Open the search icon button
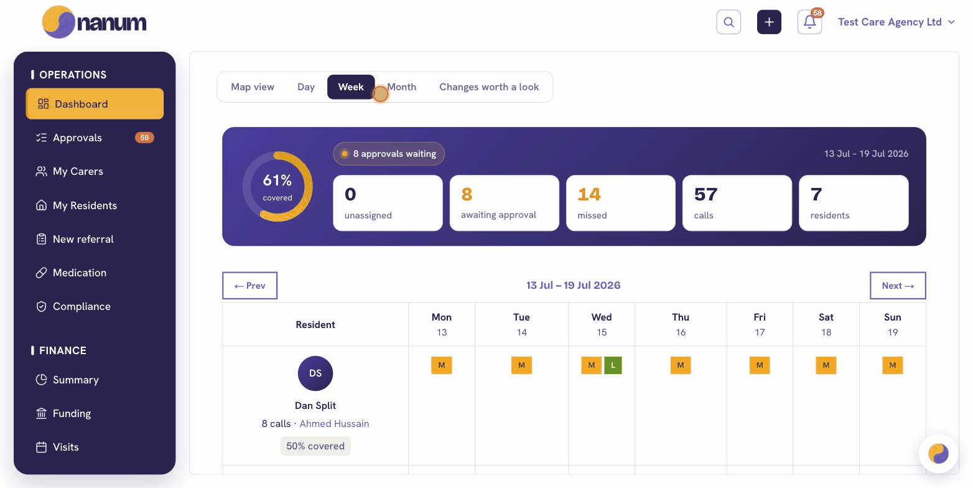 point(729,22)
